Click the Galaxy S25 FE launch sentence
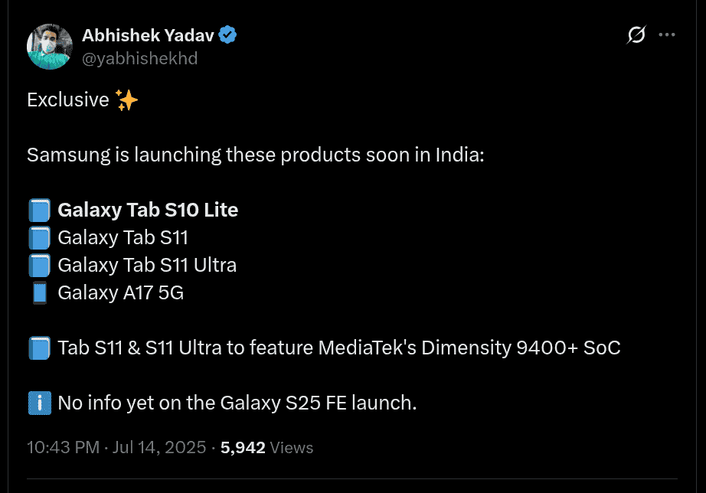Viewport: 706px width, 493px height. (x=237, y=403)
